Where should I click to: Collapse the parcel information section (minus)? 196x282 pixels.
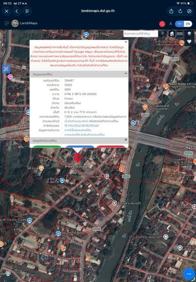[x=126, y=73]
